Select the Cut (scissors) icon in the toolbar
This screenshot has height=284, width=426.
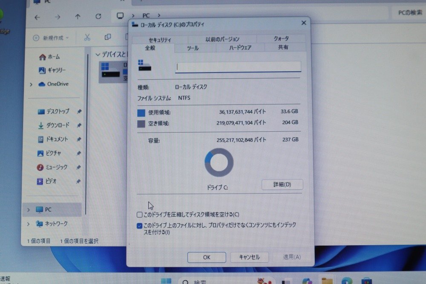(87, 38)
